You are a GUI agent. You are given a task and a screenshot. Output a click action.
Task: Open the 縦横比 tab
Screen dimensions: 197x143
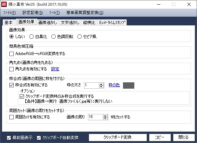[89, 22]
